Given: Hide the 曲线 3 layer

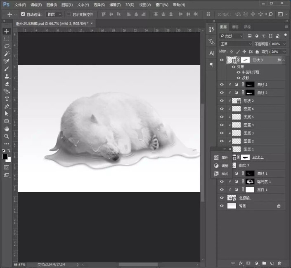Looking at the screenshot, I should coord(222,85).
